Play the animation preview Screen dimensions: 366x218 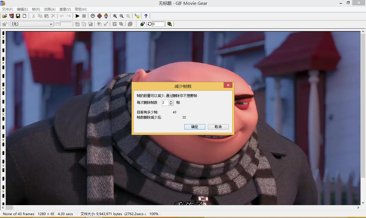77,16
